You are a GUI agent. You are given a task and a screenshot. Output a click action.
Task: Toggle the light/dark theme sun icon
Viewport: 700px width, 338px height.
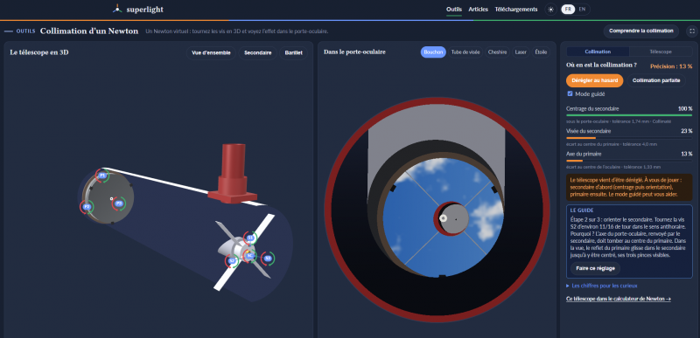click(x=550, y=10)
